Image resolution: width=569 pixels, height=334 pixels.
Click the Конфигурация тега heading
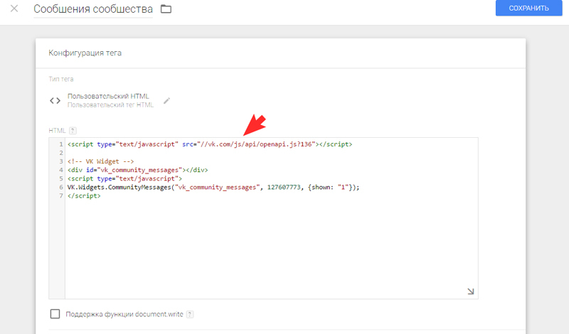click(x=85, y=53)
